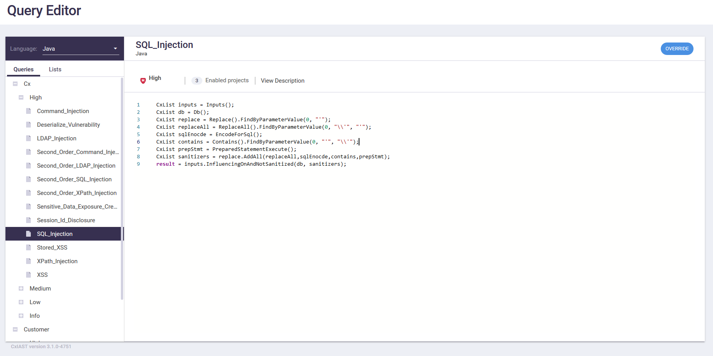The height and width of the screenshot is (356, 713).
Task: Click line number 5 in gutter
Action: (x=138, y=135)
